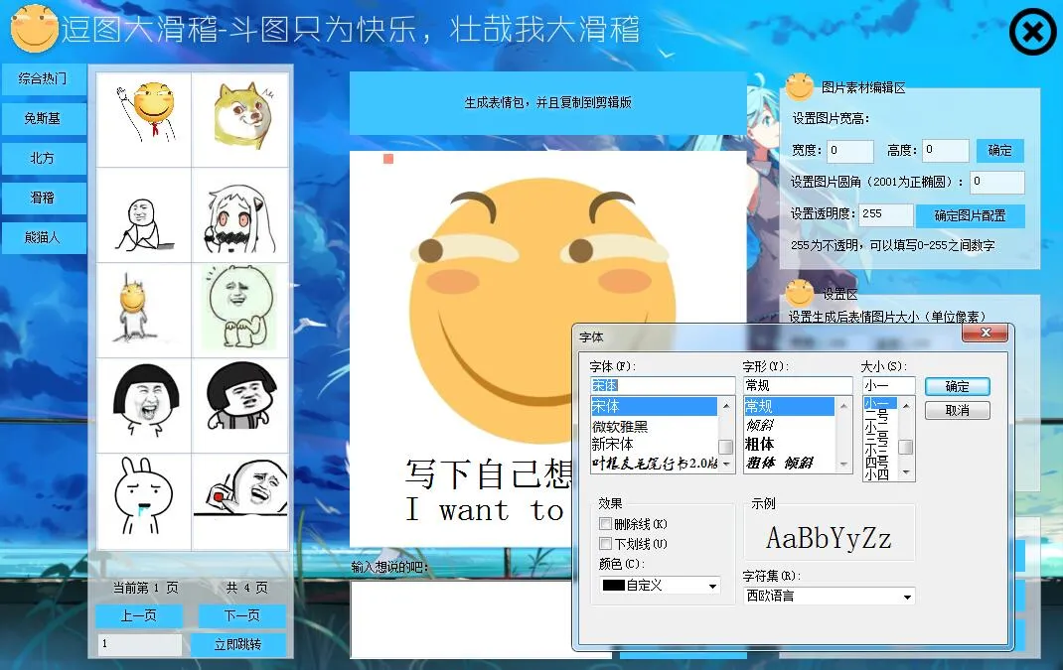
Task: Close the app with the round X icon
Action: point(1032,33)
